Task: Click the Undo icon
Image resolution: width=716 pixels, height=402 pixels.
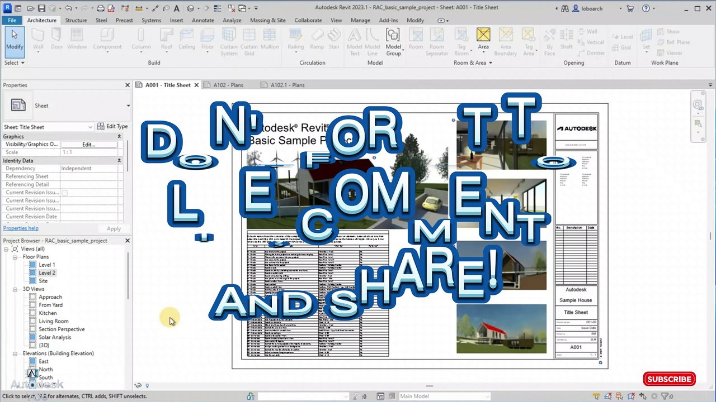Action: 68,8
